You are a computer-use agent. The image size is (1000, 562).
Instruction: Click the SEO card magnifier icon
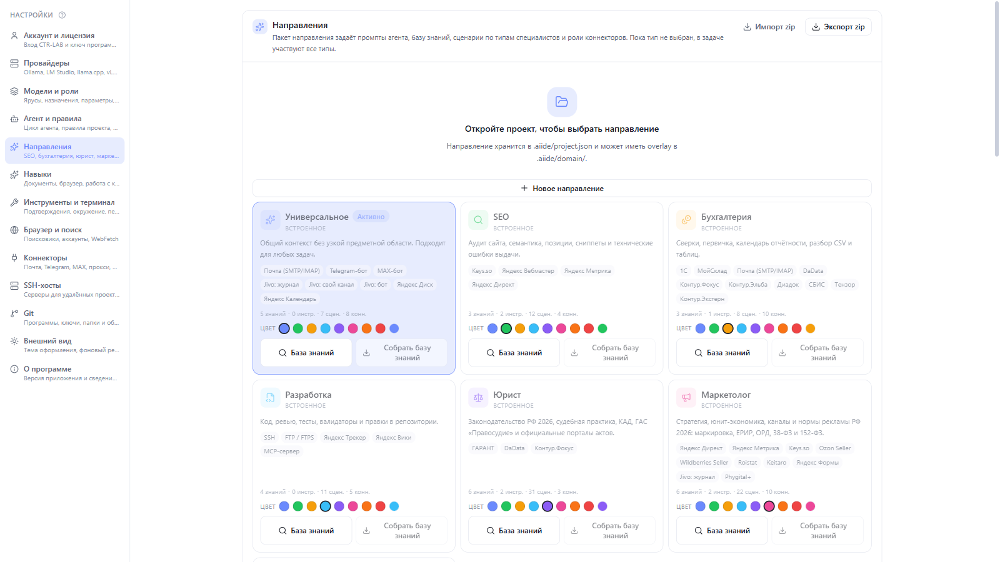pyautogui.click(x=478, y=220)
